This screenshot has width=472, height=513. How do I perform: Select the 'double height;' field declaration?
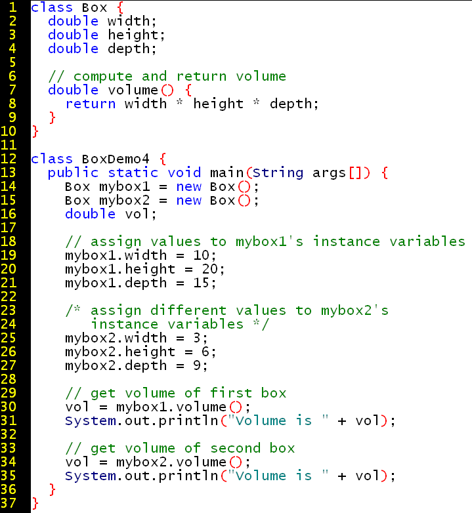[107, 35]
